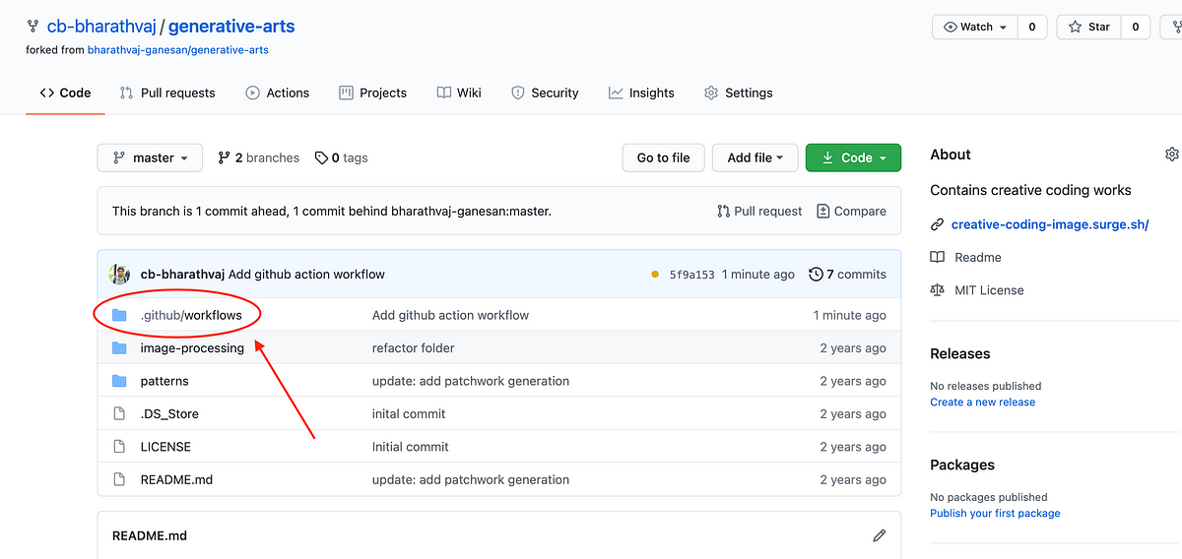Screen dimensions: 1182x559
Task: Expand the Watch dropdown menu
Action: [975, 27]
